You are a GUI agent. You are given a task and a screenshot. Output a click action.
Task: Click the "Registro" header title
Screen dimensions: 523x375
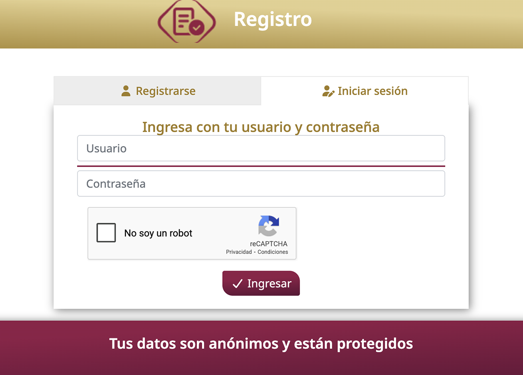point(273,19)
